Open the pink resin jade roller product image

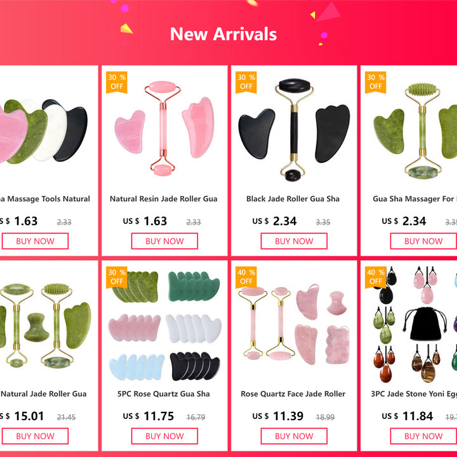pos(164,129)
